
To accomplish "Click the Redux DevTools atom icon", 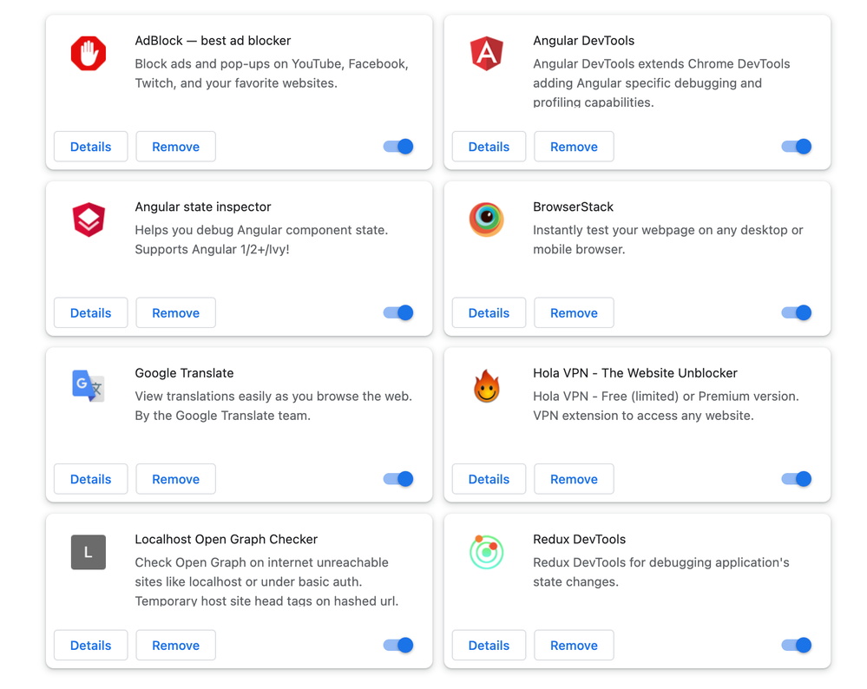I will pyautogui.click(x=487, y=552).
